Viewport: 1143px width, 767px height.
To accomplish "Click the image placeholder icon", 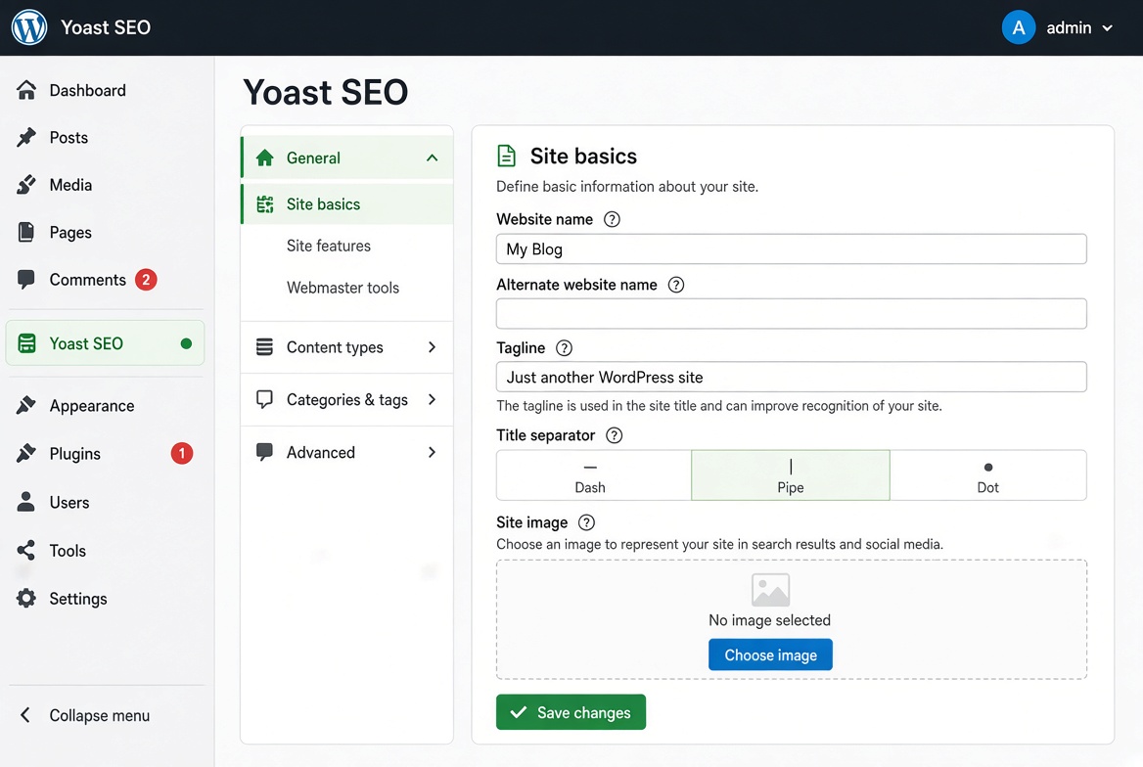I will (770, 590).
